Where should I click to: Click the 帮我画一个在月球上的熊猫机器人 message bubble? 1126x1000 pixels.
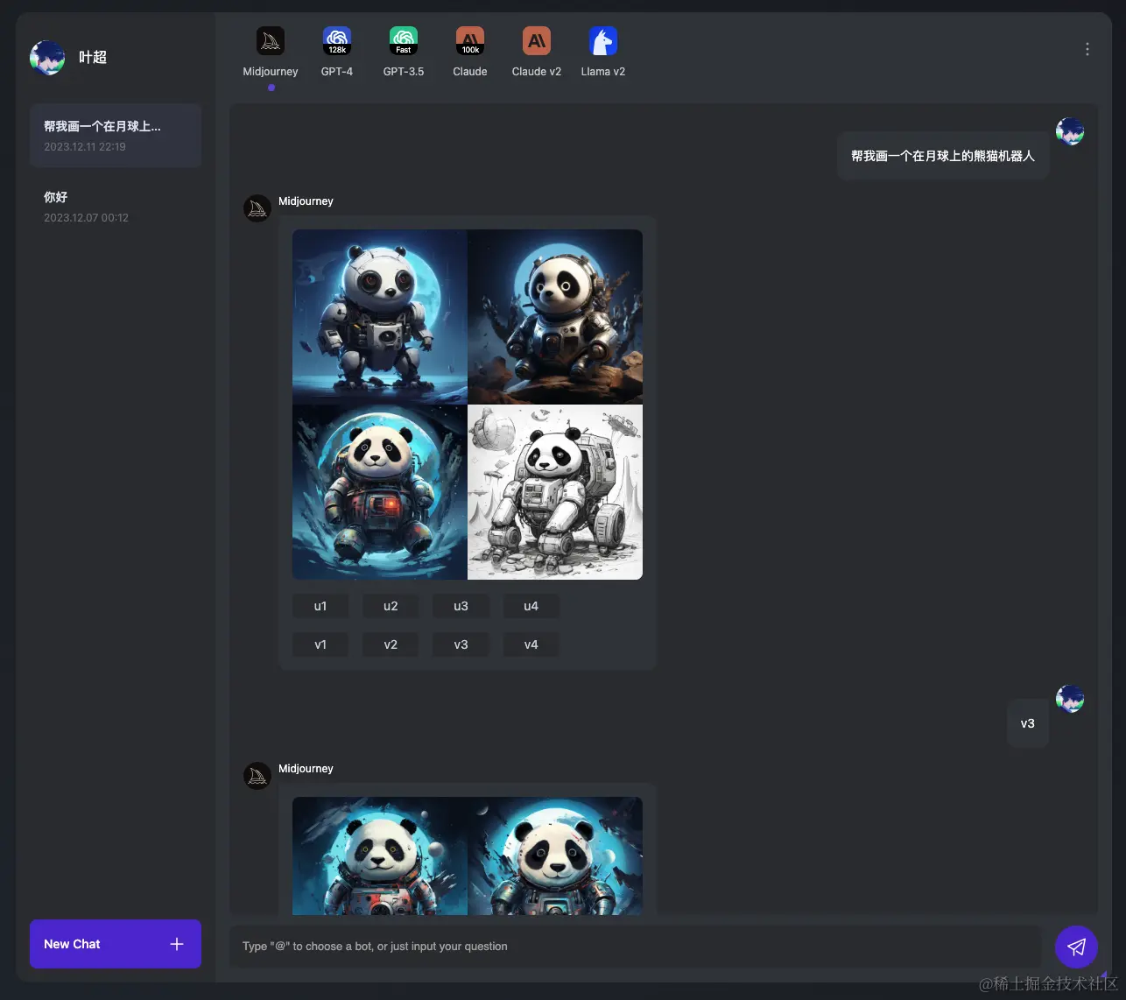click(943, 156)
